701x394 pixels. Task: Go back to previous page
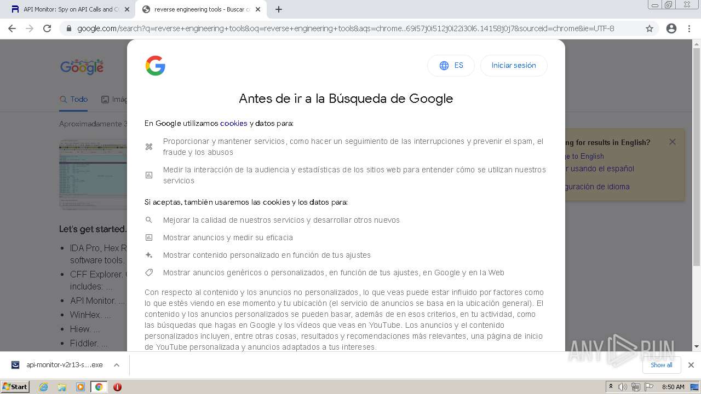pos(13,28)
